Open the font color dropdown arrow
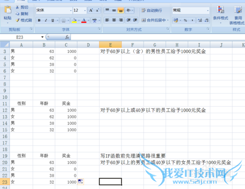The image size is (245, 189). [88, 21]
